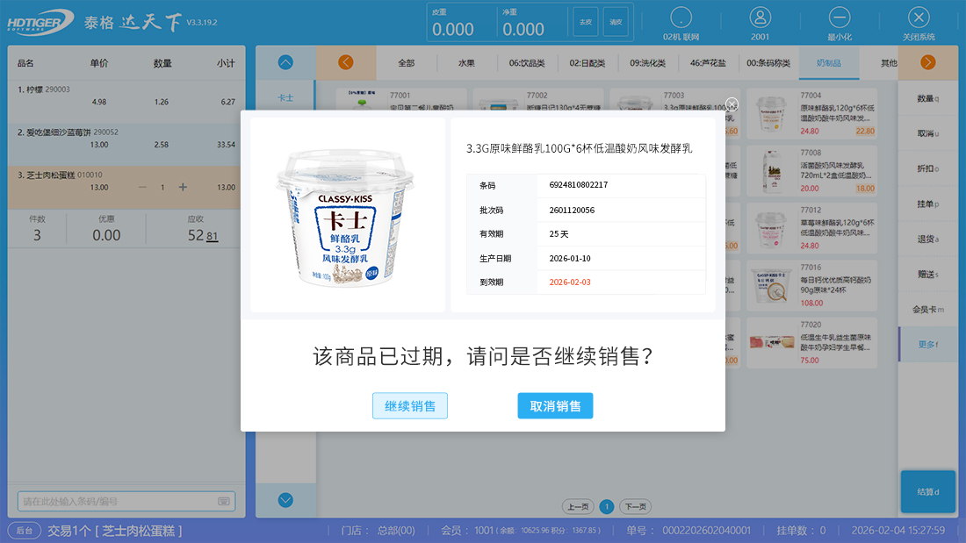Click the 卡士 yogurt product image

tap(347, 215)
